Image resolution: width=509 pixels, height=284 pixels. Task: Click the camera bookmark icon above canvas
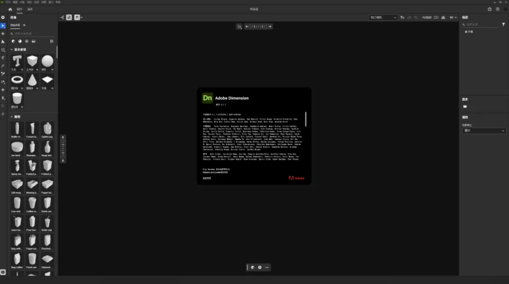tap(239, 26)
